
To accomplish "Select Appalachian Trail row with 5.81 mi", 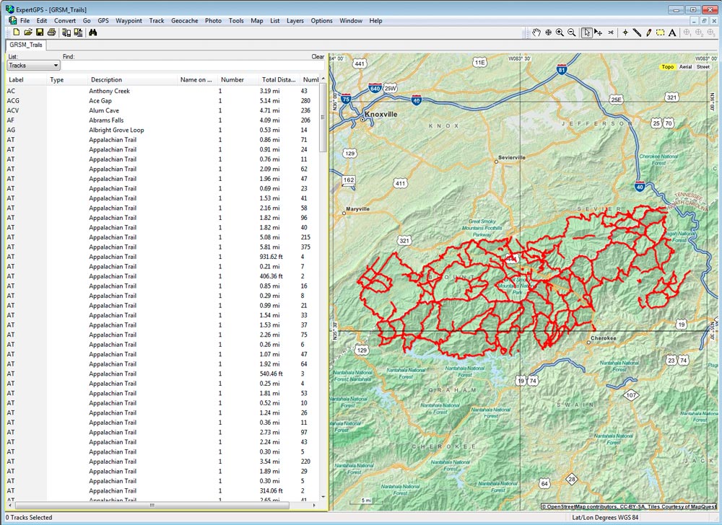I will 162,247.
